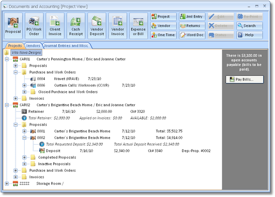Viewport: 275px width, 197px height.
Task: Select proposal 0001 totaling $5,582.75
Action: pyautogui.click(x=107, y=132)
